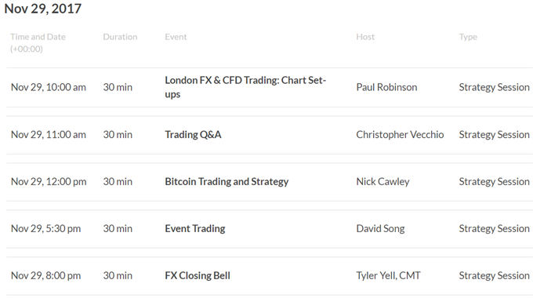Open London FX & CFD Trading event

[x=245, y=87]
